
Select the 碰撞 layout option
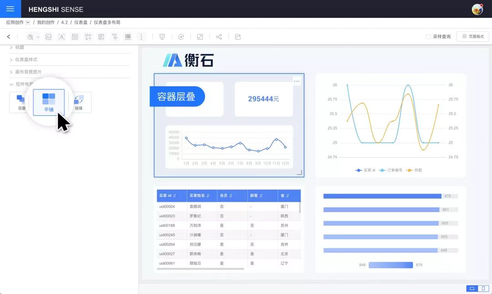(x=79, y=102)
